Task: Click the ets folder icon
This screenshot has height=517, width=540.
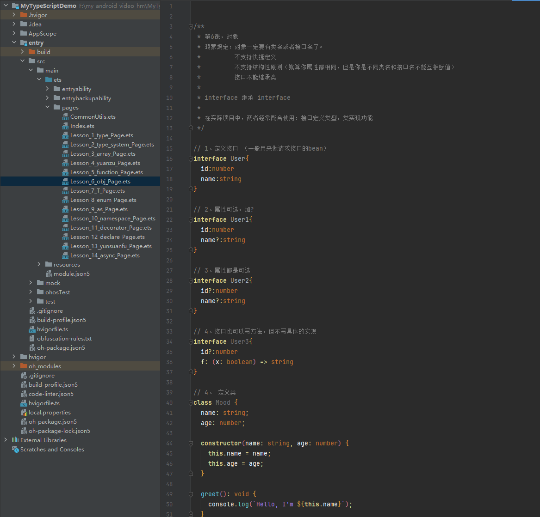Action: click(49, 79)
